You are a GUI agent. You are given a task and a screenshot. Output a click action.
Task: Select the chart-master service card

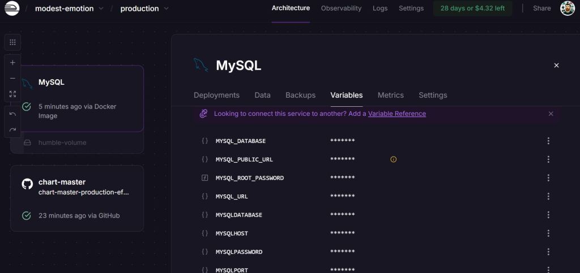(x=77, y=198)
